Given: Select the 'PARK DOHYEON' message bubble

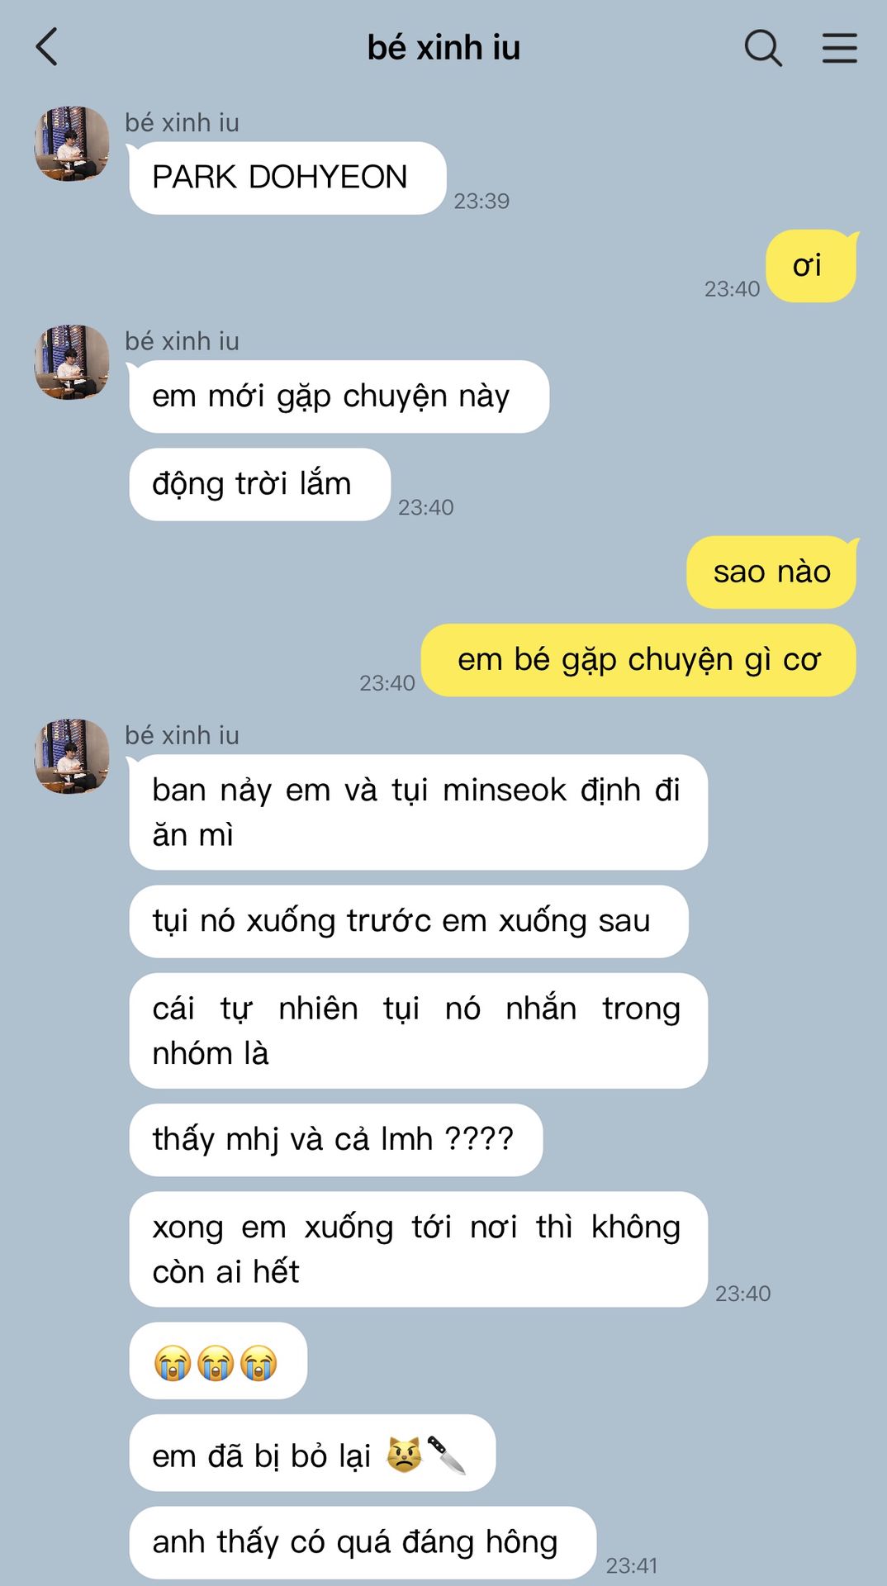Looking at the screenshot, I should click(x=287, y=178).
